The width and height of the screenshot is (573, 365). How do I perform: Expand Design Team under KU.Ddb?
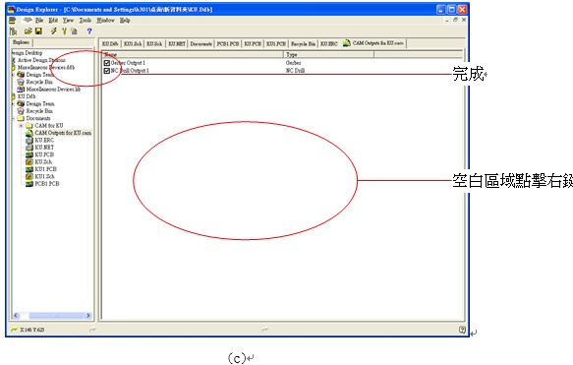click(x=13, y=104)
